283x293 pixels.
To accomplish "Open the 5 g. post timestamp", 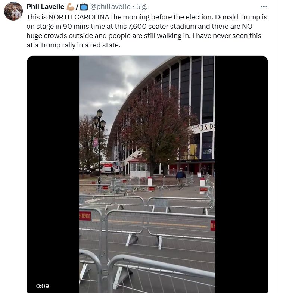I will point(142,7).
